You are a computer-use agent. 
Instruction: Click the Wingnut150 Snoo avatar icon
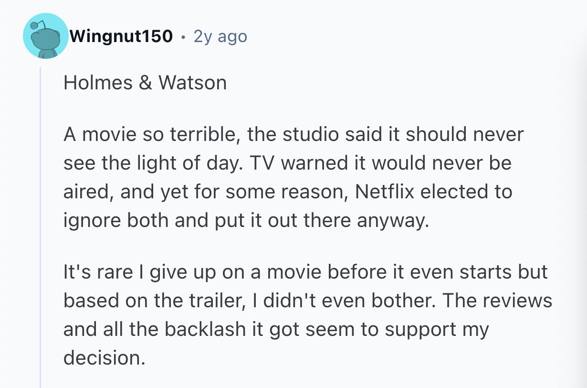pyautogui.click(x=46, y=36)
